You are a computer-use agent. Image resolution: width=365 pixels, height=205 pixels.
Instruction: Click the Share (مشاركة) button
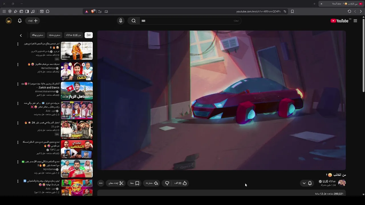click(152, 183)
